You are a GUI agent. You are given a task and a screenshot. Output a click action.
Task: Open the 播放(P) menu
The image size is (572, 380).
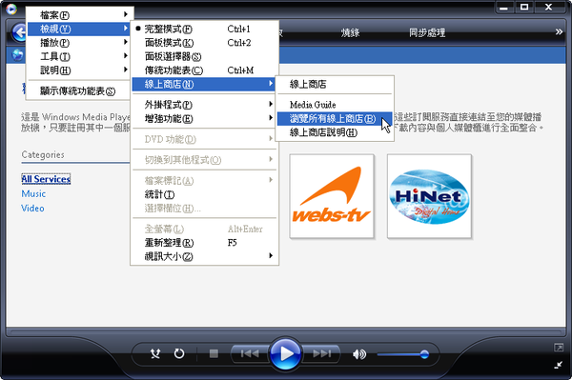pyautogui.click(x=78, y=43)
